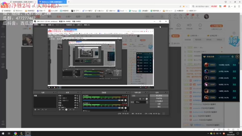
Task: Add a new source with plus icon
Action: click(60, 109)
